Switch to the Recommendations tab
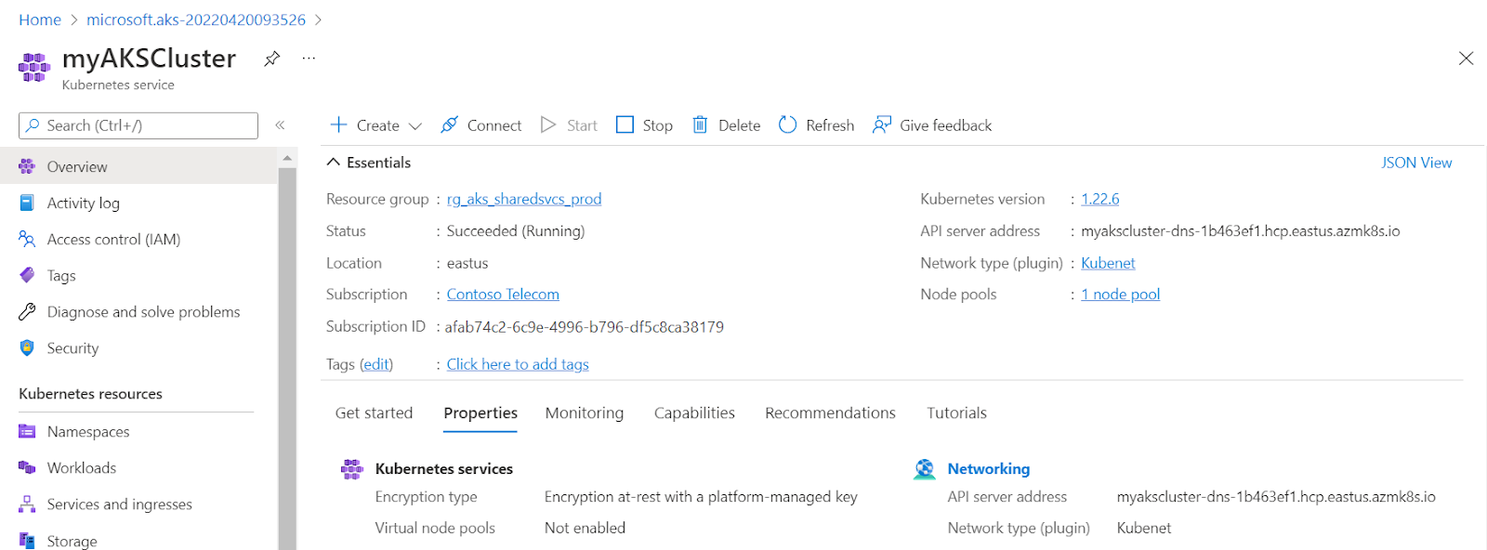The height and width of the screenshot is (550, 1487). click(x=830, y=412)
